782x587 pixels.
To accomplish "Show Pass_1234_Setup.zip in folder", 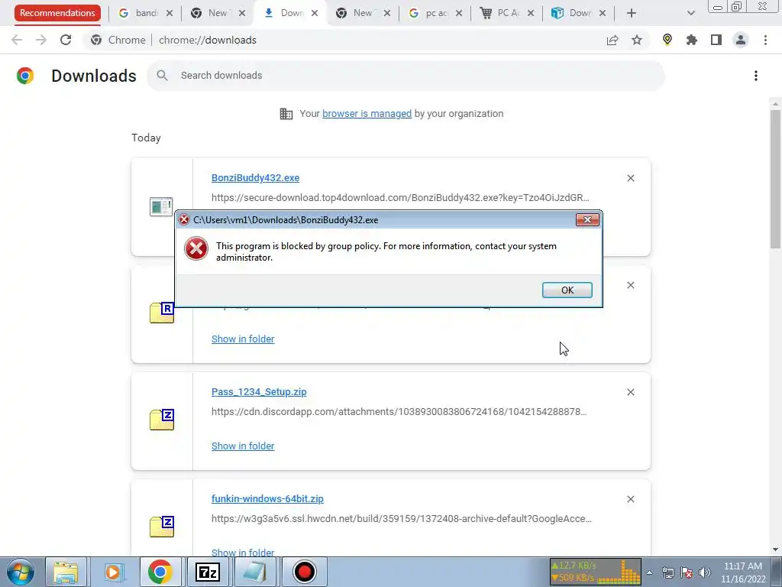I will tap(243, 446).
